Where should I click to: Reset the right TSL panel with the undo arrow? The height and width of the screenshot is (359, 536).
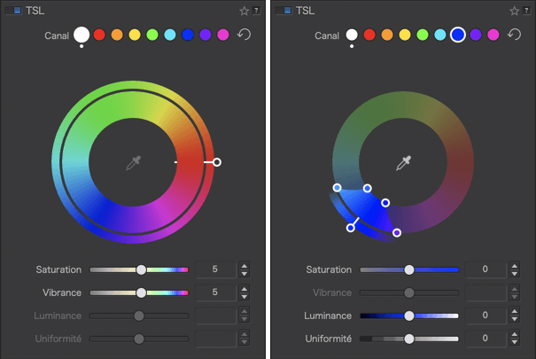coord(516,35)
